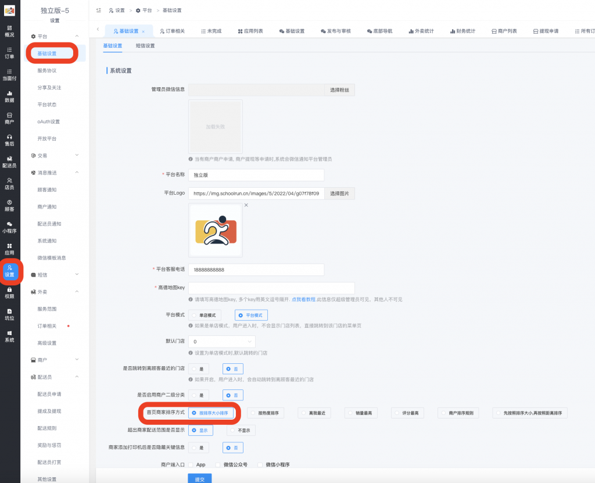Open the 数据 data sidebar icon
The image size is (595, 483).
click(x=9, y=96)
